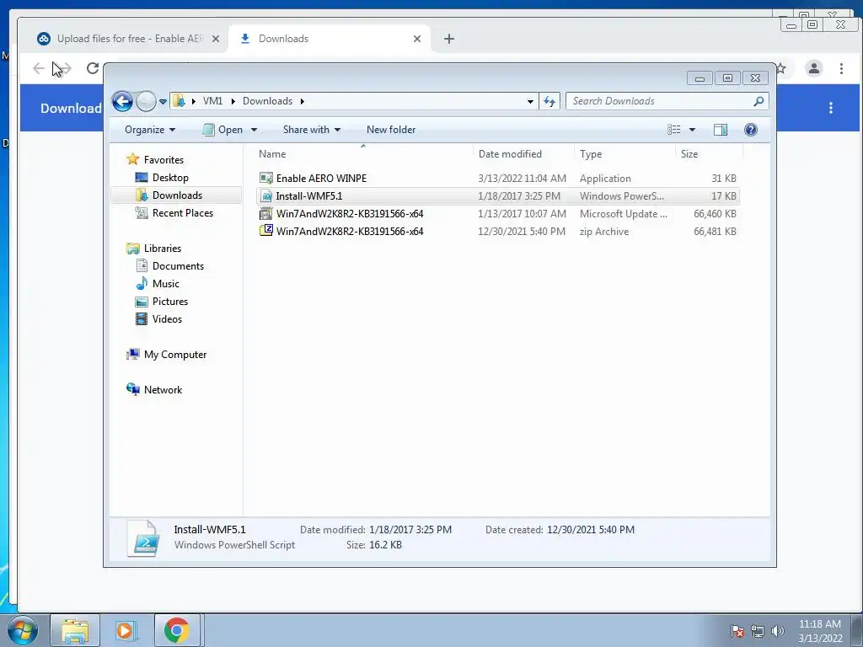
Task: Reload the Chrome page
Action: pos(93,68)
